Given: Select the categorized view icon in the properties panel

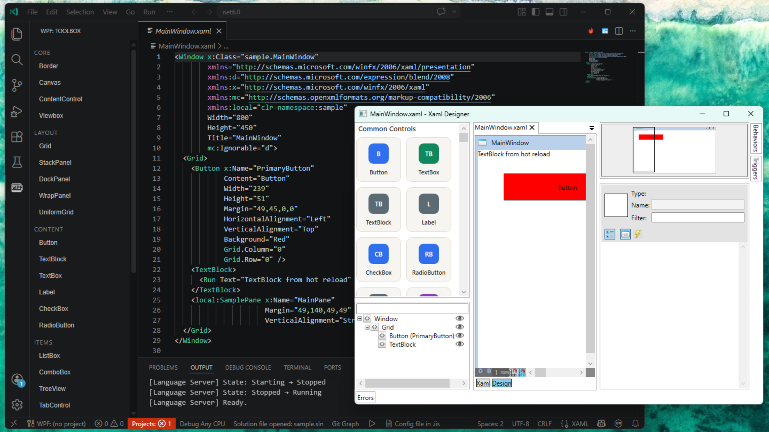Looking at the screenshot, I should pos(610,234).
